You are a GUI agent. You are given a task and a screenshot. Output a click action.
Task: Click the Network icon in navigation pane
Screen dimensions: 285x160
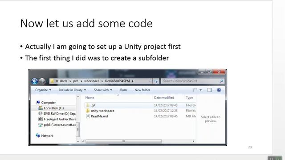(x=38, y=136)
